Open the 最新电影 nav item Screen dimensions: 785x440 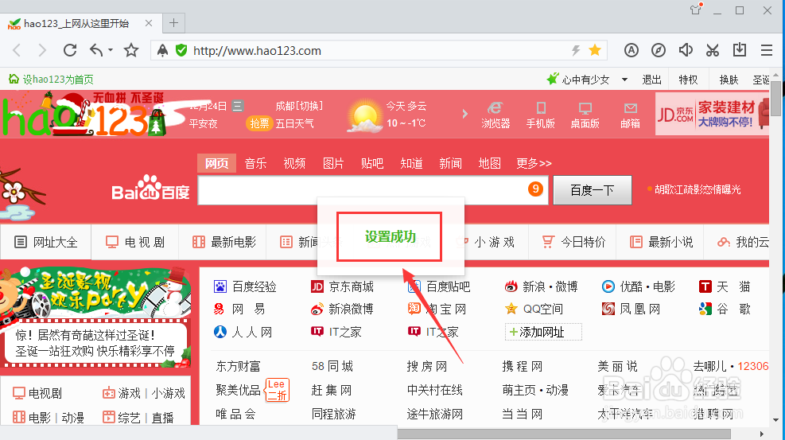(x=224, y=242)
